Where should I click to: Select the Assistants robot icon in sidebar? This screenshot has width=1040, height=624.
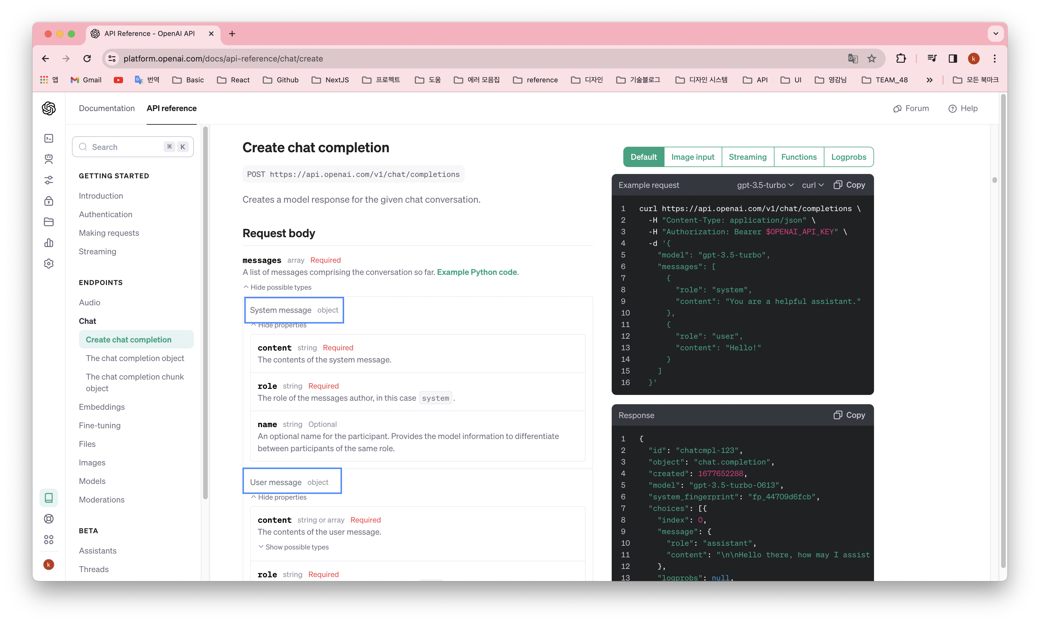point(49,159)
